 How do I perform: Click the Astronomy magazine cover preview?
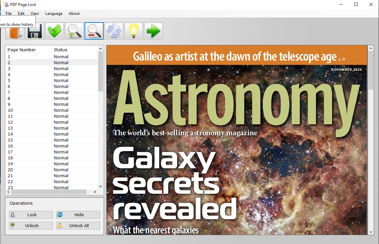click(x=237, y=140)
